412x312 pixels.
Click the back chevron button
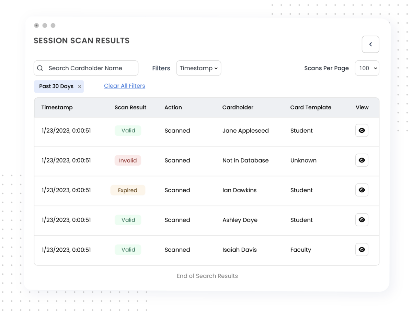(x=370, y=44)
